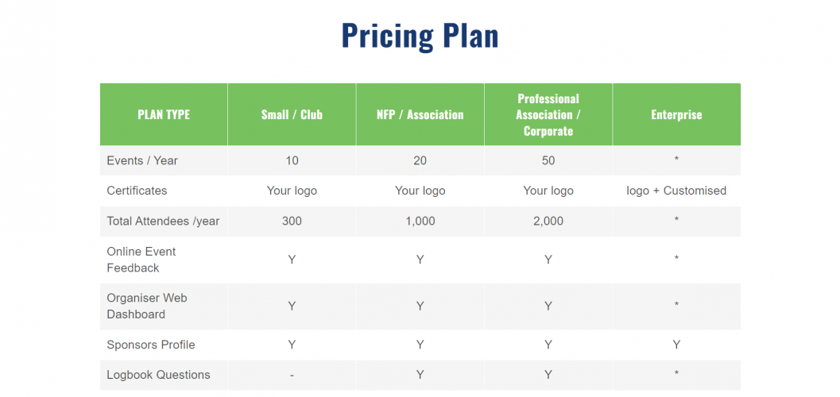Click the 'logo + Customised' Enterprise cell

(676, 191)
